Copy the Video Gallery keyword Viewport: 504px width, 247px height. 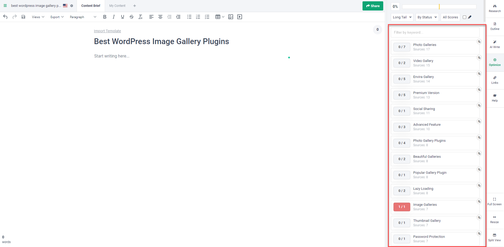click(479, 57)
